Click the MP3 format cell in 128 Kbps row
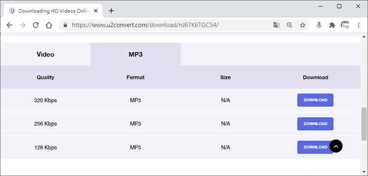368x176 pixels. (135, 148)
